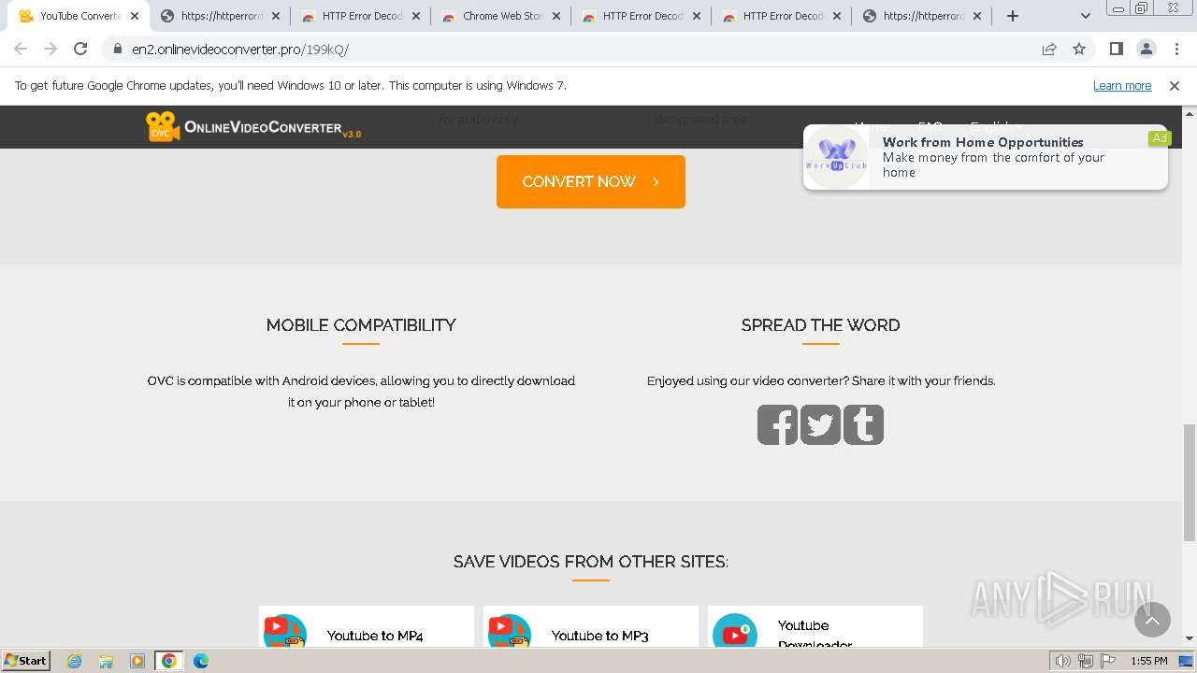Open the Youtube Downloader link
The height and width of the screenshot is (673, 1197).
pos(815,634)
